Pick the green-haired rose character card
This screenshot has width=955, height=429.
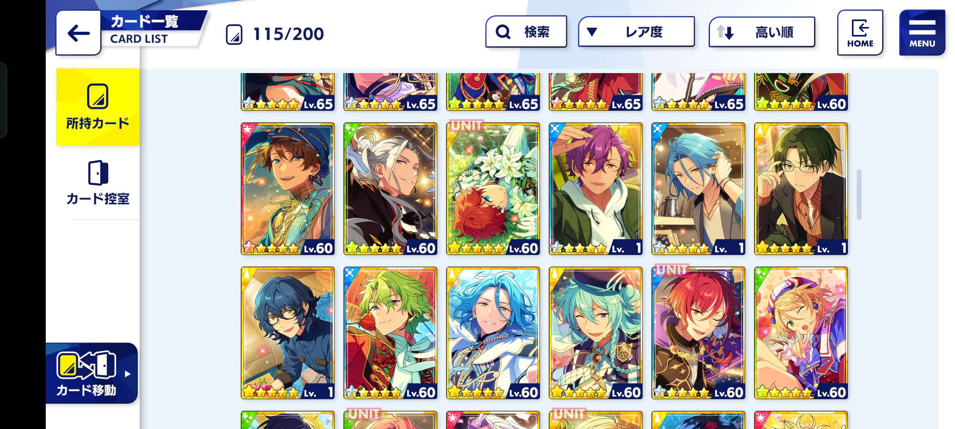390,333
